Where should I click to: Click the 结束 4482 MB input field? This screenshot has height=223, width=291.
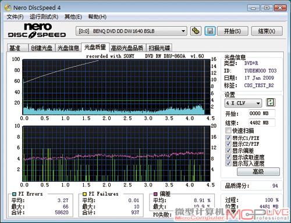(x=261, y=123)
